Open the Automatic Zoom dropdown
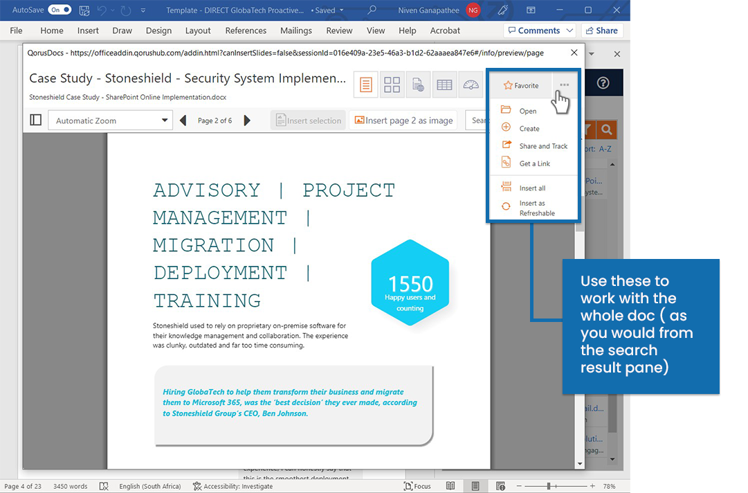The width and height of the screenshot is (748, 493). [110, 120]
